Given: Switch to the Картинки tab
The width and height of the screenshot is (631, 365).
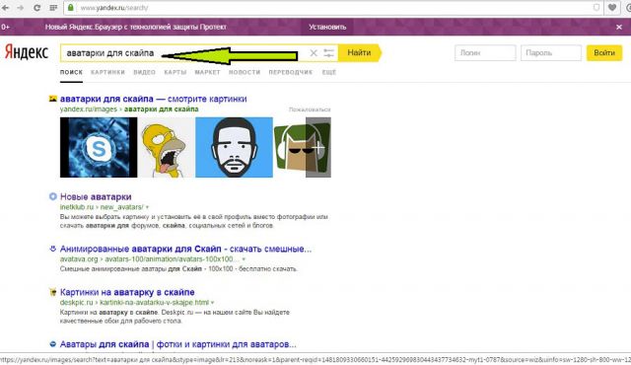Looking at the screenshot, I should pos(107,72).
